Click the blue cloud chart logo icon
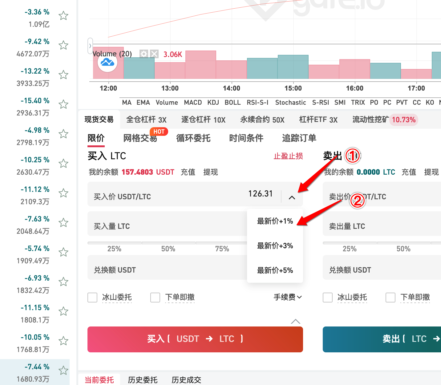 107,62
